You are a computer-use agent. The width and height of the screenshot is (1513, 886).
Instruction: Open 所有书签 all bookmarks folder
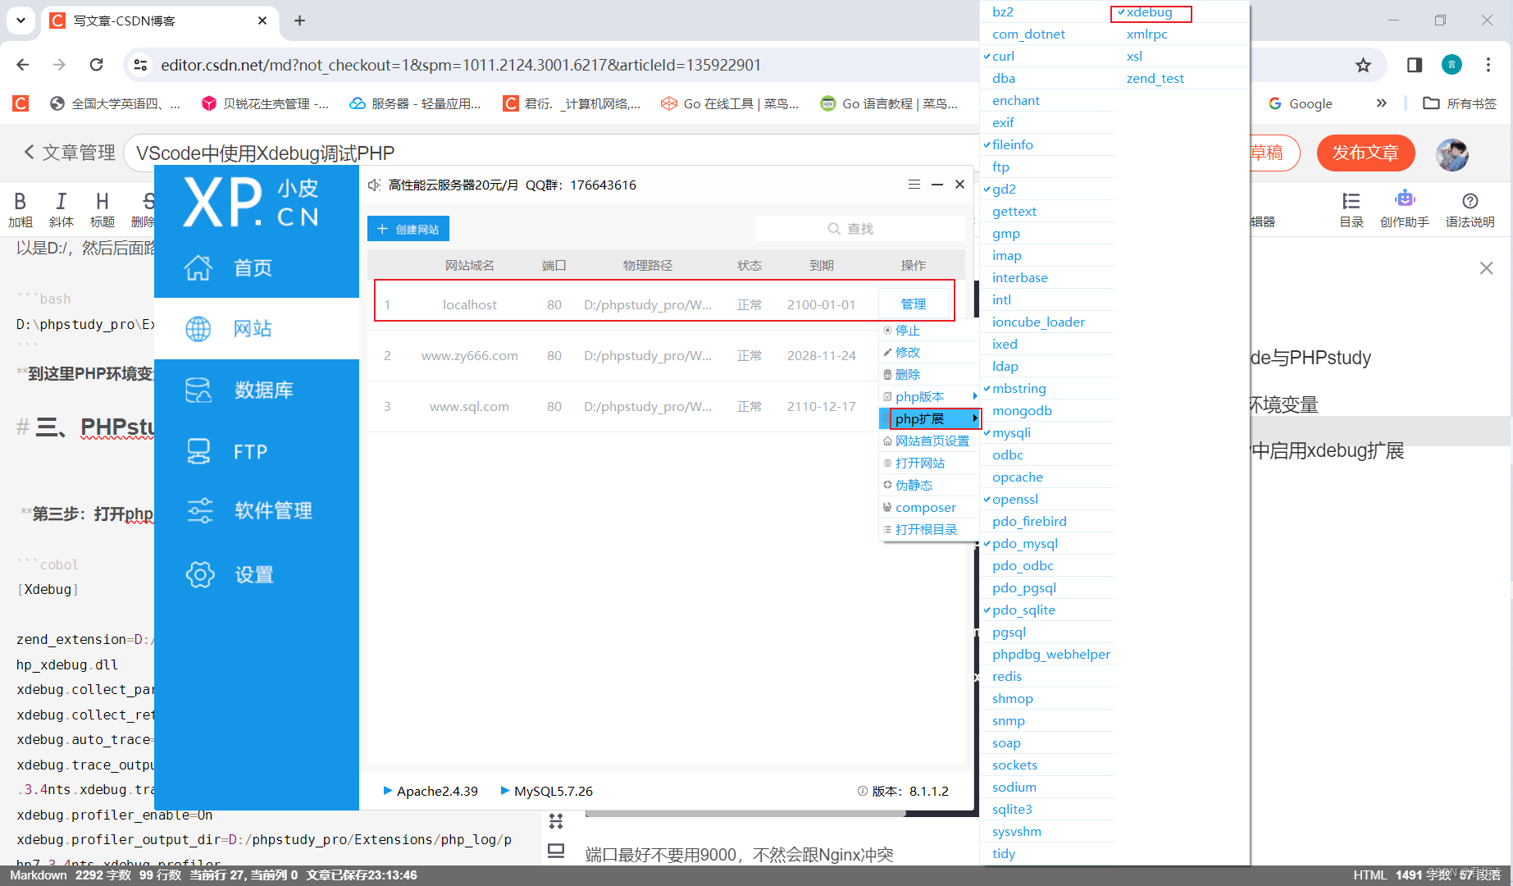pyautogui.click(x=1460, y=103)
